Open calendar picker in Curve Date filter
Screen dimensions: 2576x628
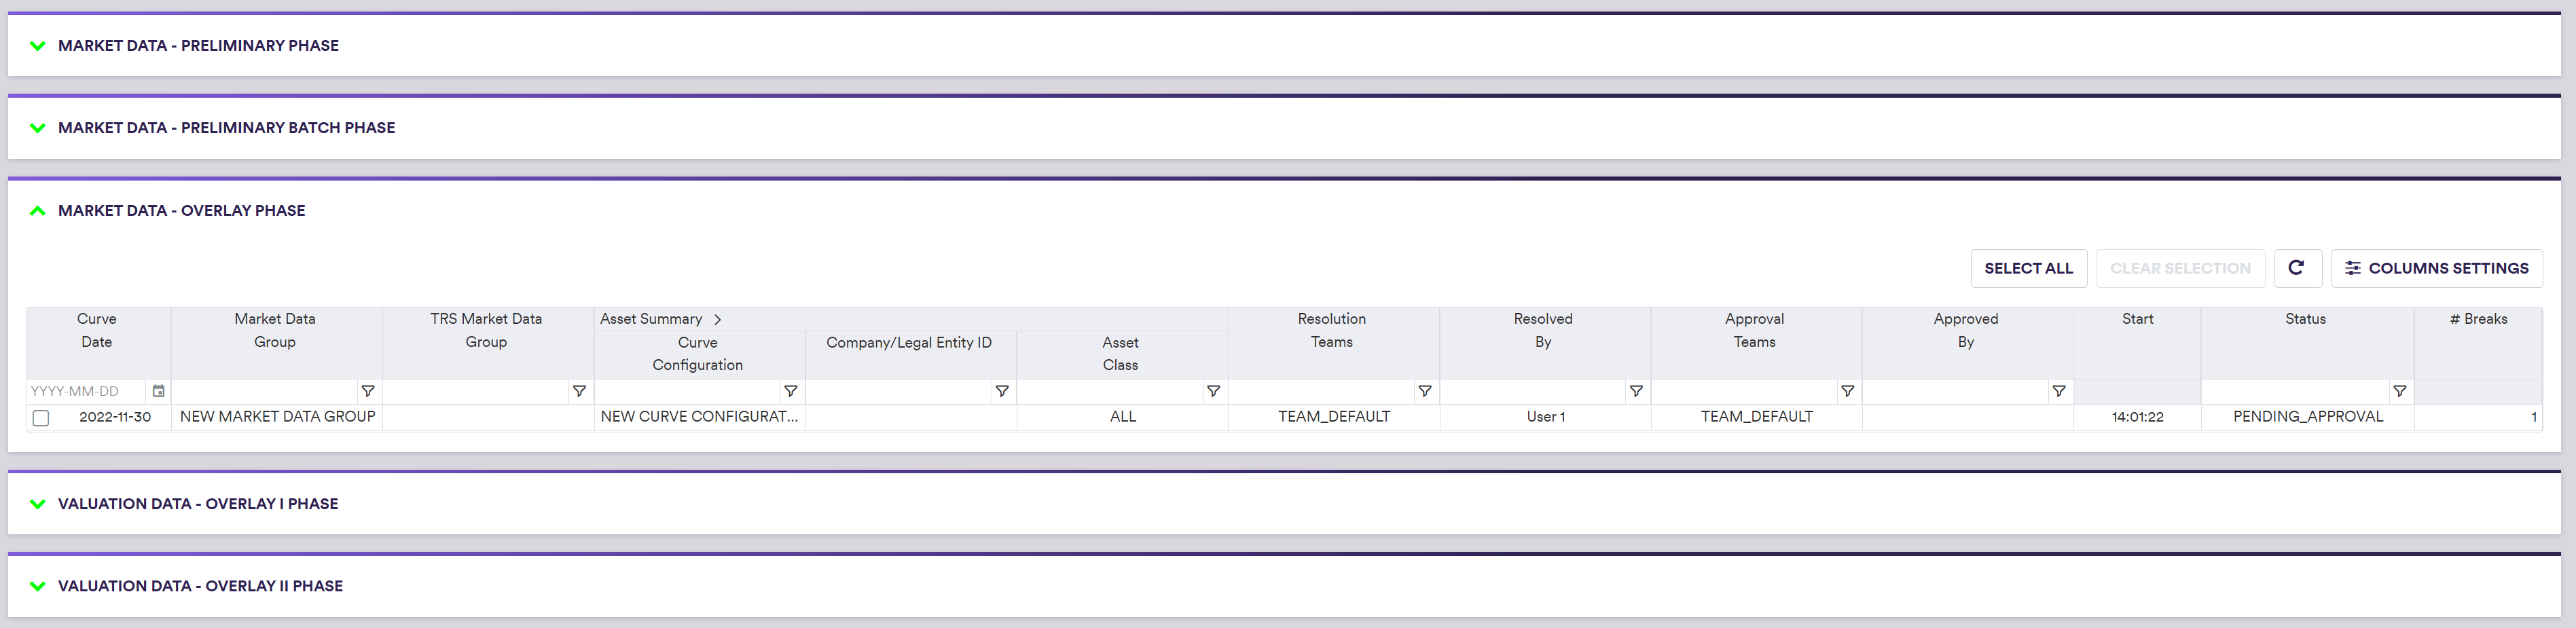[x=158, y=391]
